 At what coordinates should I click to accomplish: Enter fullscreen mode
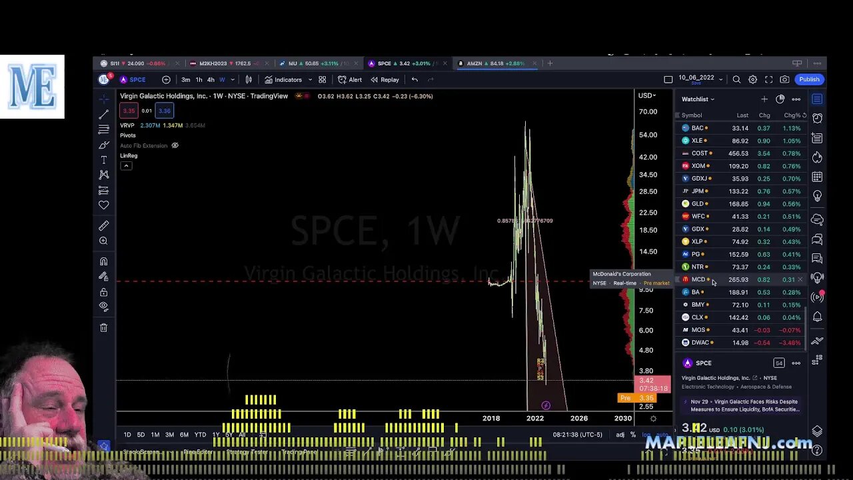768,79
